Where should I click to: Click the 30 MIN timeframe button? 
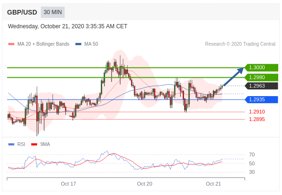(x=53, y=12)
